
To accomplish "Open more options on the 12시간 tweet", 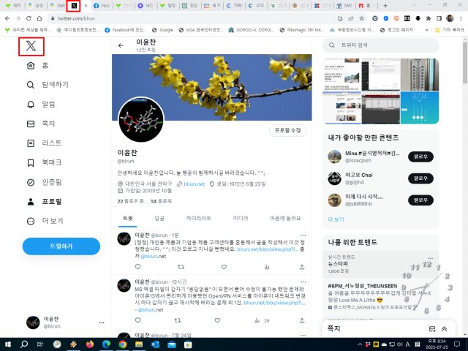I will [x=303, y=282].
